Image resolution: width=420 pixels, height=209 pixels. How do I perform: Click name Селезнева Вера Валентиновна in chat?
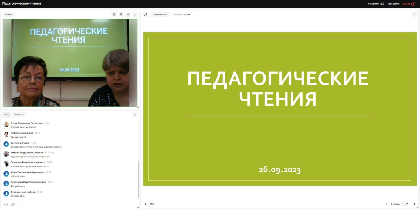(28, 182)
